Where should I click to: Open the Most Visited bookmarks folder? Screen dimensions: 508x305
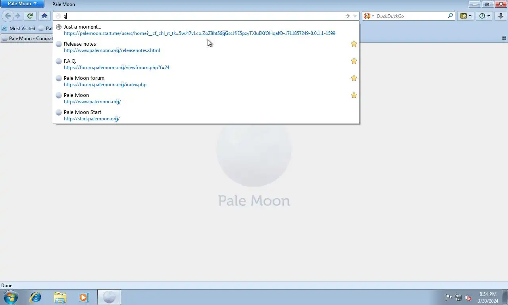pyautogui.click(x=19, y=28)
